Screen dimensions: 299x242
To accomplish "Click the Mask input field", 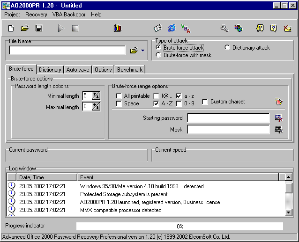I will 228,130.
